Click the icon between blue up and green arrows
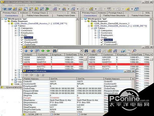The width and height of the screenshot is (154, 116). (x=37, y=51)
